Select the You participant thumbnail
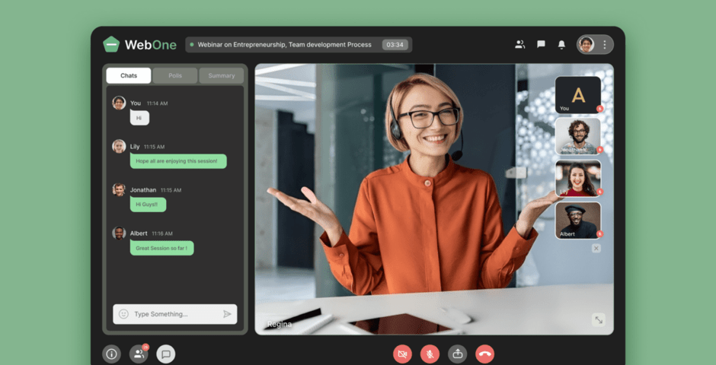Viewport: 716px width, 365px height. (x=578, y=95)
